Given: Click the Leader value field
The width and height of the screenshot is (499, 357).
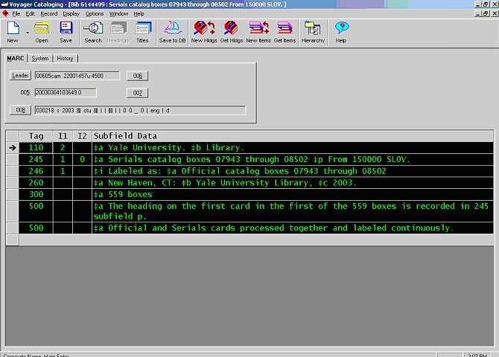Looking at the screenshot, I should (77, 76).
